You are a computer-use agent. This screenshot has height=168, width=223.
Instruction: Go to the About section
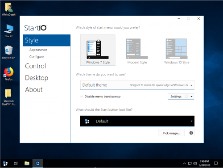34,90
